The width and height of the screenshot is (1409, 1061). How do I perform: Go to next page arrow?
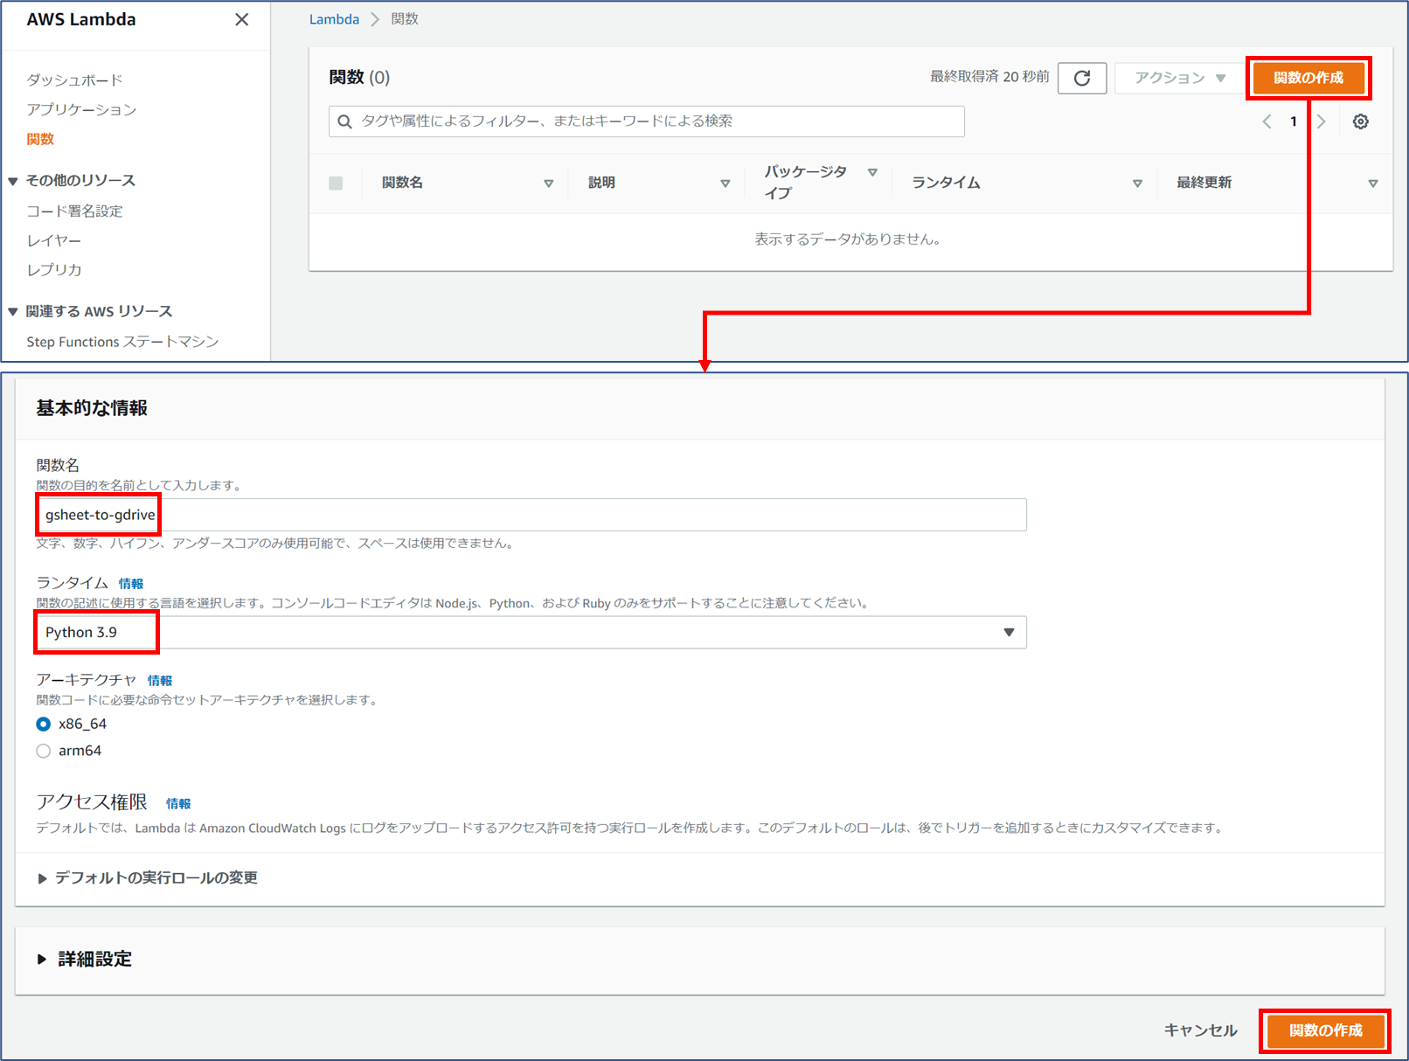pyautogui.click(x=1322, y=121)
